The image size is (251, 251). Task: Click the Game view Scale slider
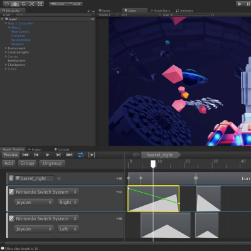click(x=190, y=15)
